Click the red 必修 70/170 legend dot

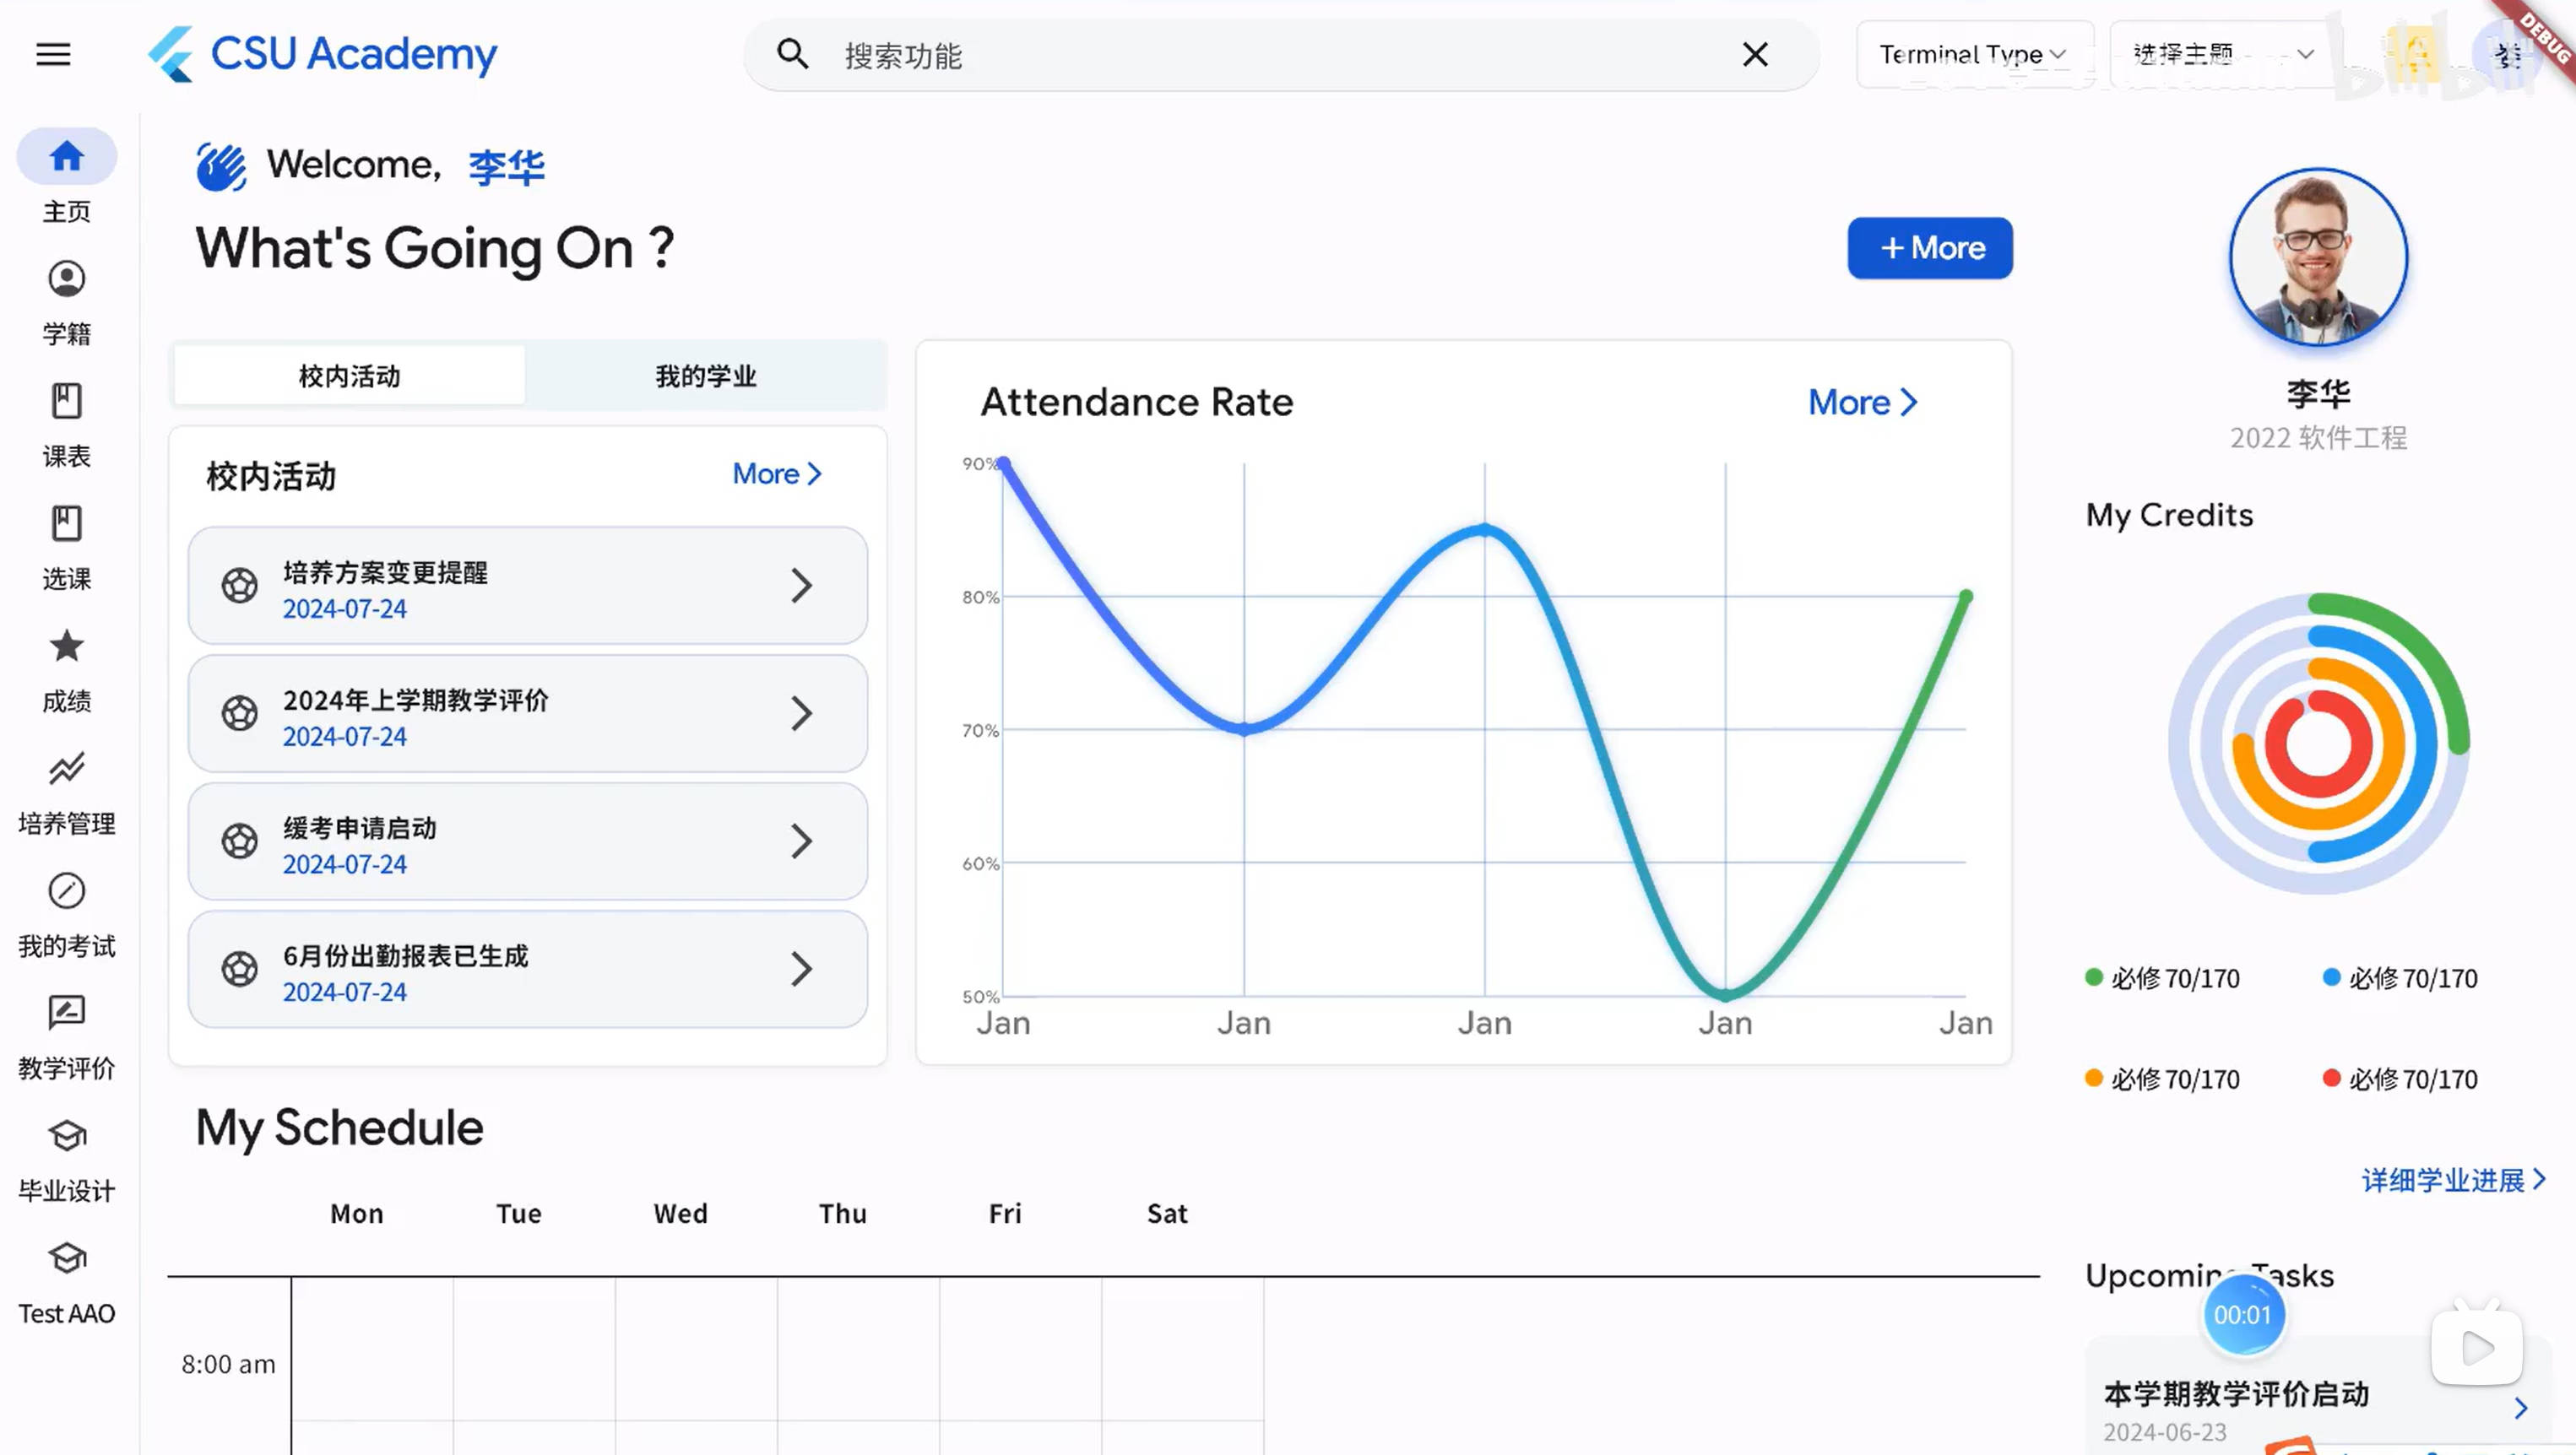point(2331,1079)
